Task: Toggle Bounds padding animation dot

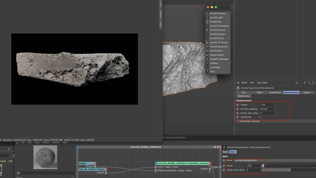Action: click(238, 109)
